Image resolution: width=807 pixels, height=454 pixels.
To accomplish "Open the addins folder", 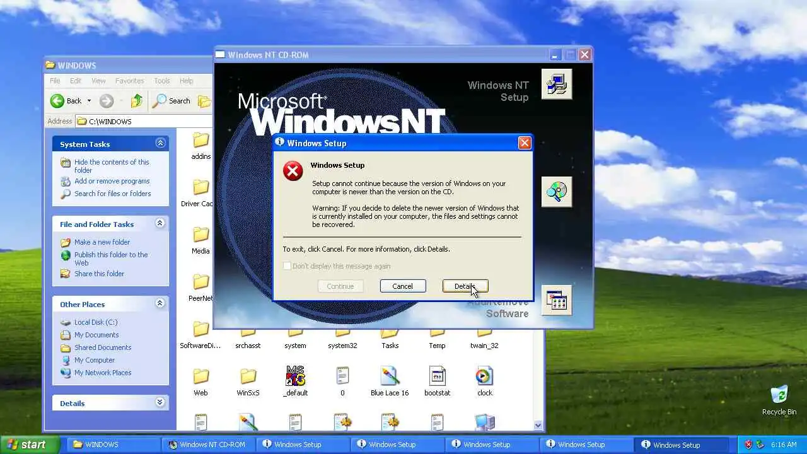I will click(x=200, y=146).
